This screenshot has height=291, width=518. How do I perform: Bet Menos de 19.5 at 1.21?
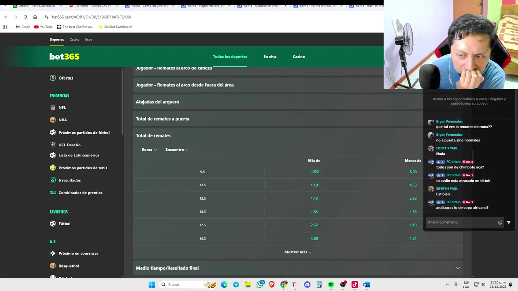coord(413,238)
